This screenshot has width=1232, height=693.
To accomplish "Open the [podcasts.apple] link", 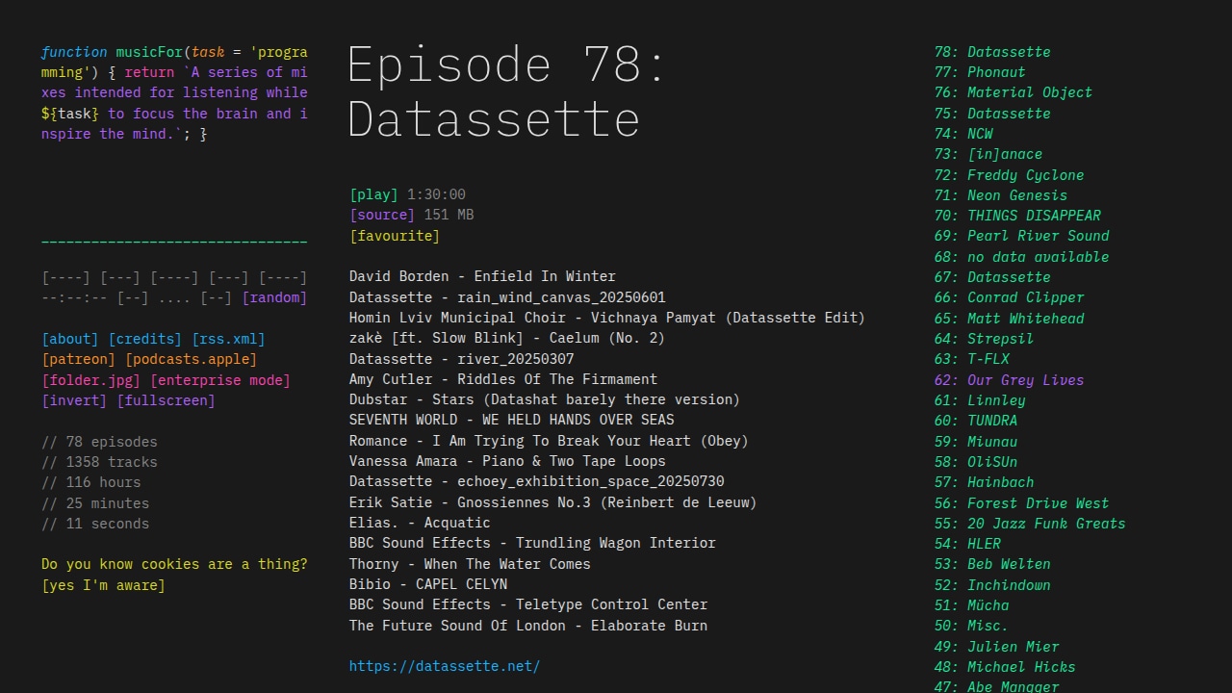I will click(x=191, y=359).
